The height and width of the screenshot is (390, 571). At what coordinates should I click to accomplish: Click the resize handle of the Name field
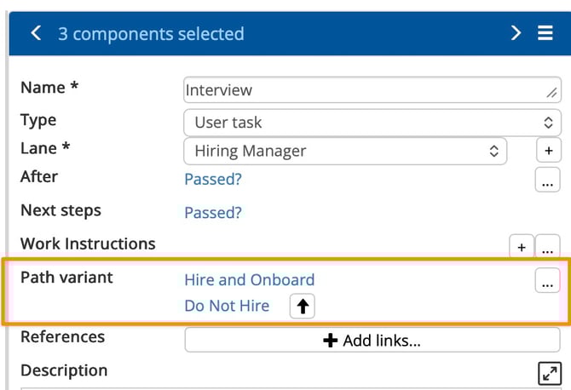(551, 92)
